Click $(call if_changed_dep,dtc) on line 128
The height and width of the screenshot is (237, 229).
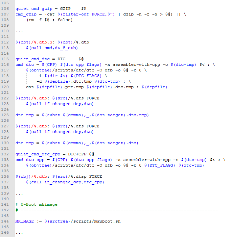[60, 132]
